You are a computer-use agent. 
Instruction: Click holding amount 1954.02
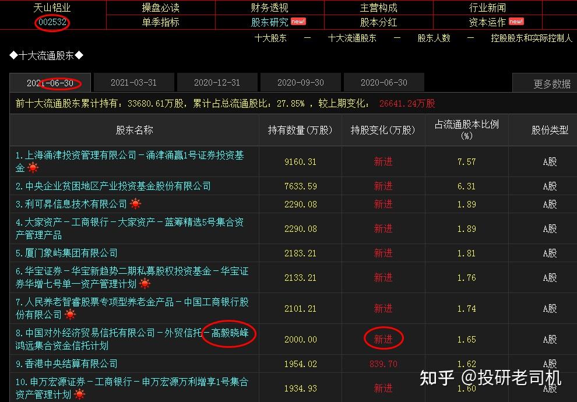300,364
